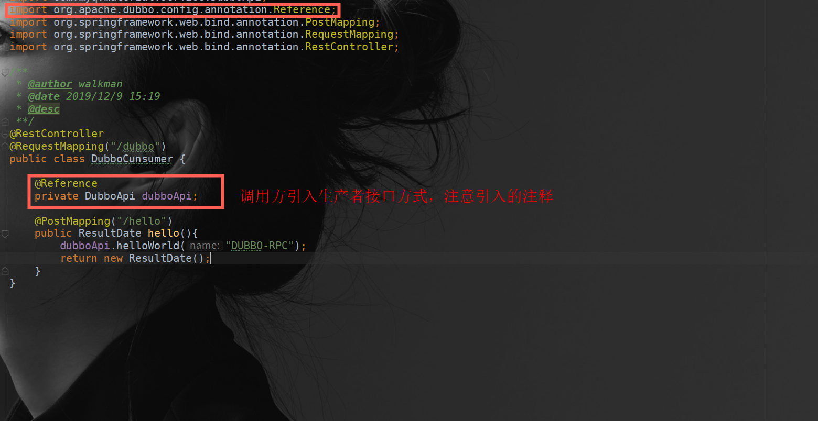Viewport: 818px width, 421px height.
Task: Open the @author Javadoc tag
Action: (x=50, y=84)
